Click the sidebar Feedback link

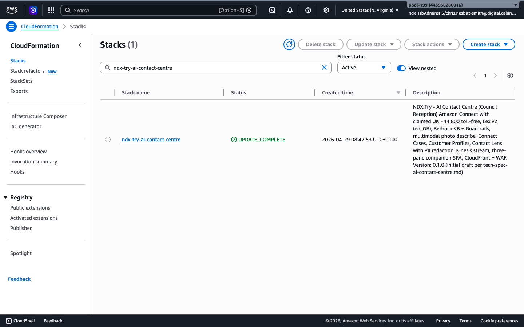19,279
